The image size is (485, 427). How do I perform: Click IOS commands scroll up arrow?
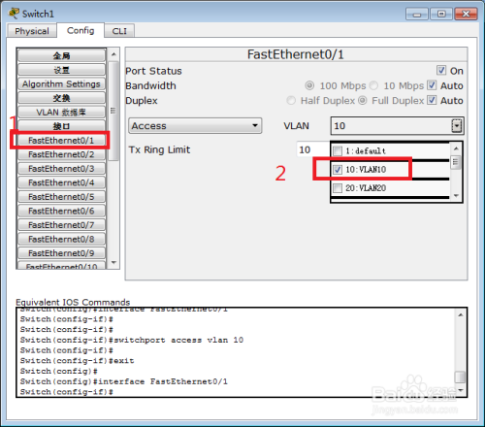(x=461, y=314)
